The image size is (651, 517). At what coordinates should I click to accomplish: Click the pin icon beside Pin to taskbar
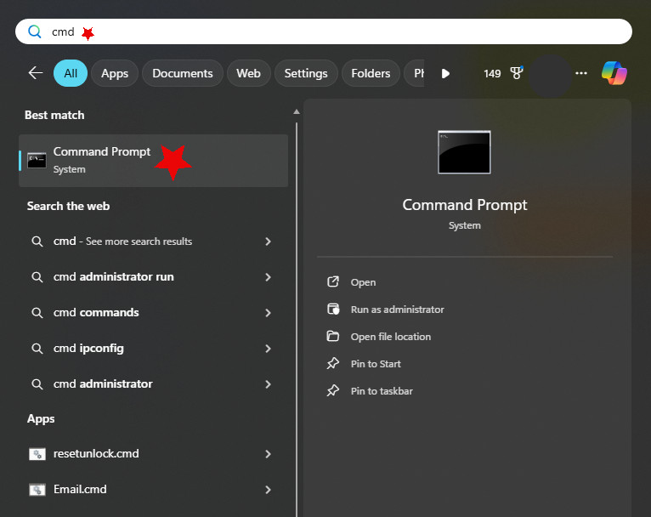pyautogui.click(x=333, y=390)
